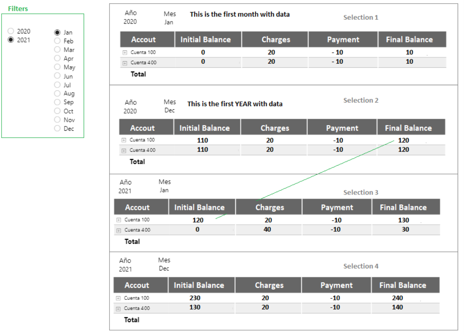
Task: Expand Cuenta 100 in Selection 2 table
Action: [124, 140]
